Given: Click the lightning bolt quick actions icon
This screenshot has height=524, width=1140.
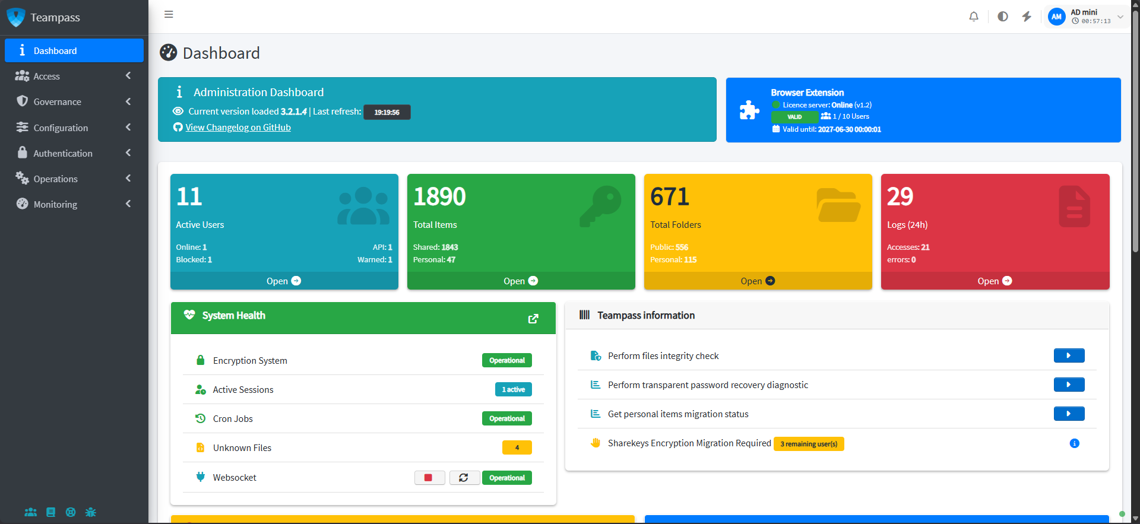Looking at the screenshot, I should tap(1027, 17).
